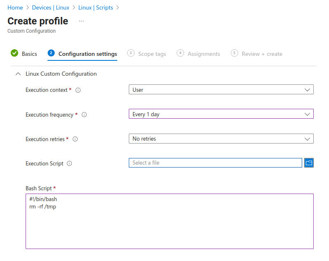329x261 pixels.
Task: Click the folder browse icon for script file
Action: 309,163
